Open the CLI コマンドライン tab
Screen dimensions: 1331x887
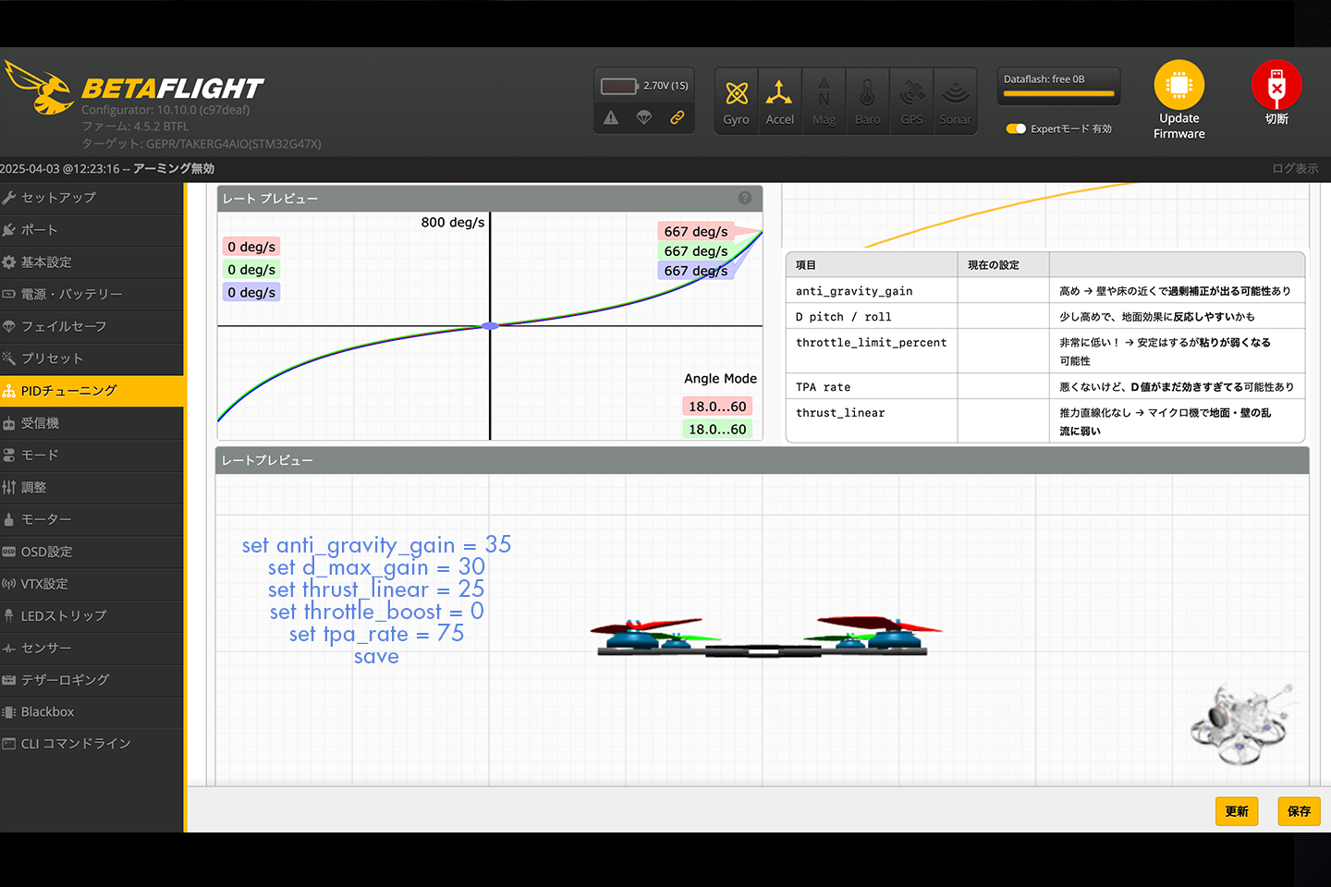[x=92, y=744]
